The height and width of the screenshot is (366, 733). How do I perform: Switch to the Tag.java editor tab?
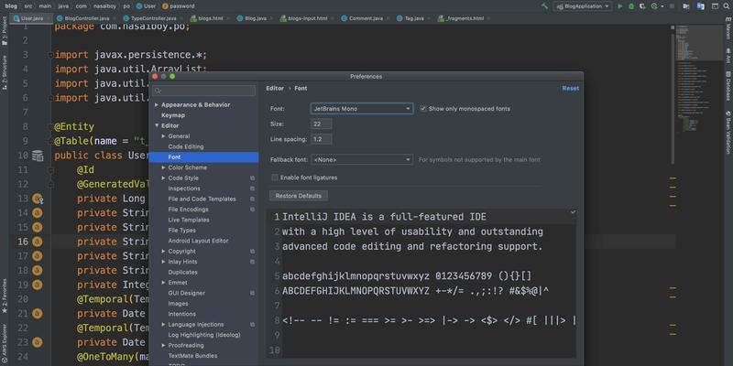413,18
